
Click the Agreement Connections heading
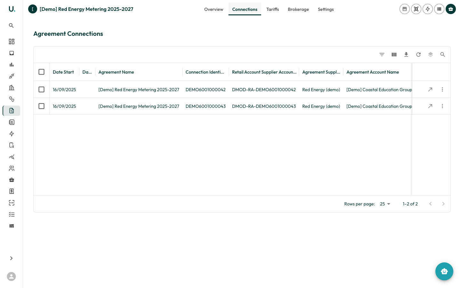[68, 34]
